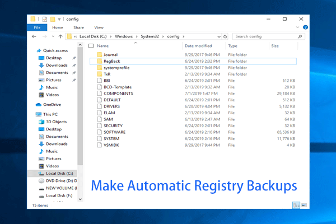Open the File ribbon tab

pyautogui.click(x=37, y=27)
